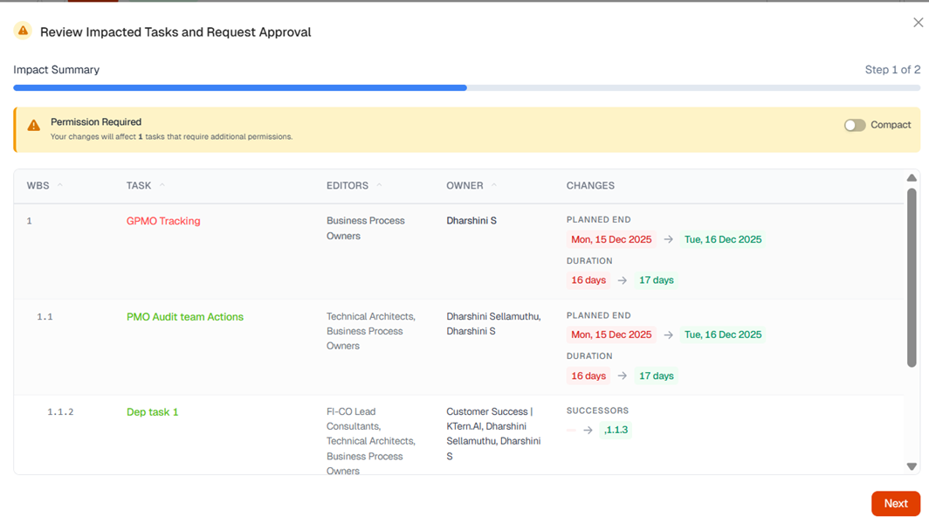Sort by Editors column arrow
Screen dimensions: 929x531
coord(379,185)
